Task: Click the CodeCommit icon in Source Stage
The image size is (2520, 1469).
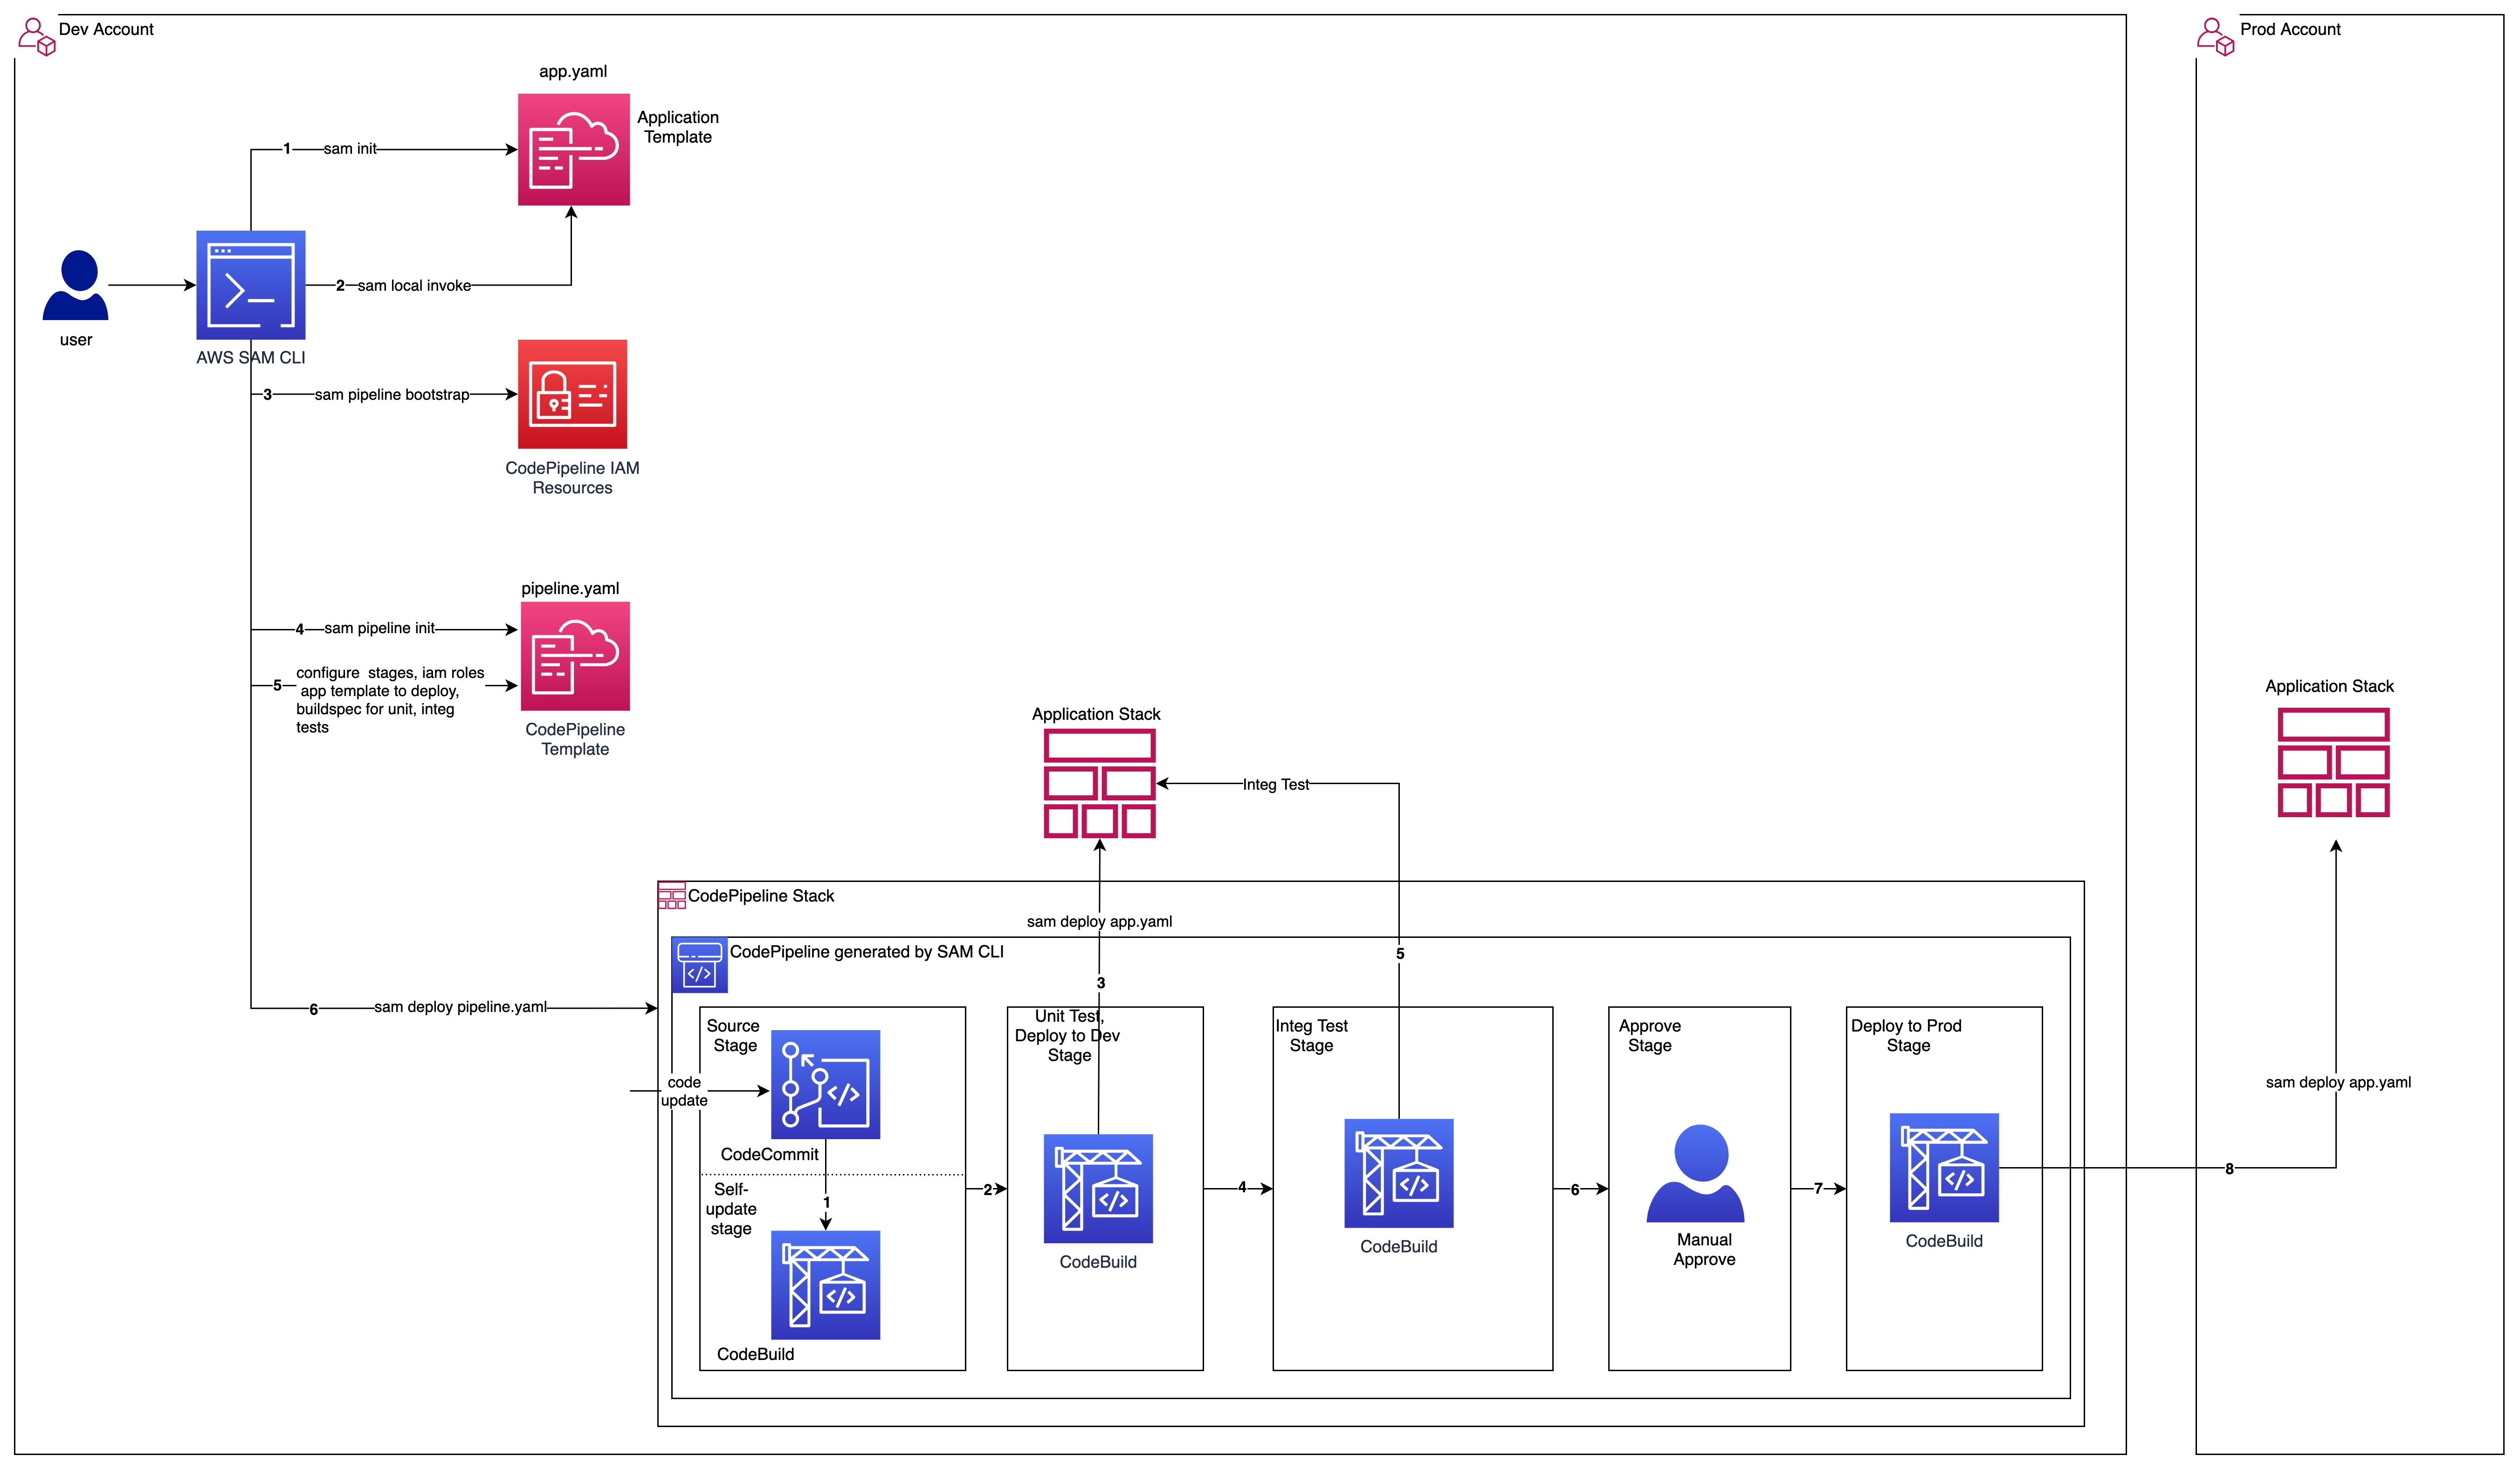Action: (x=826, y=1084)
